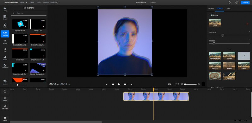Click the Repeat slider
Image resolution: width=252 pixels, height=123 pixels.
(229, 43)
